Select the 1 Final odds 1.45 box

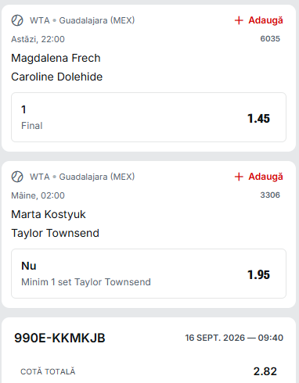(x=149, y=117)
